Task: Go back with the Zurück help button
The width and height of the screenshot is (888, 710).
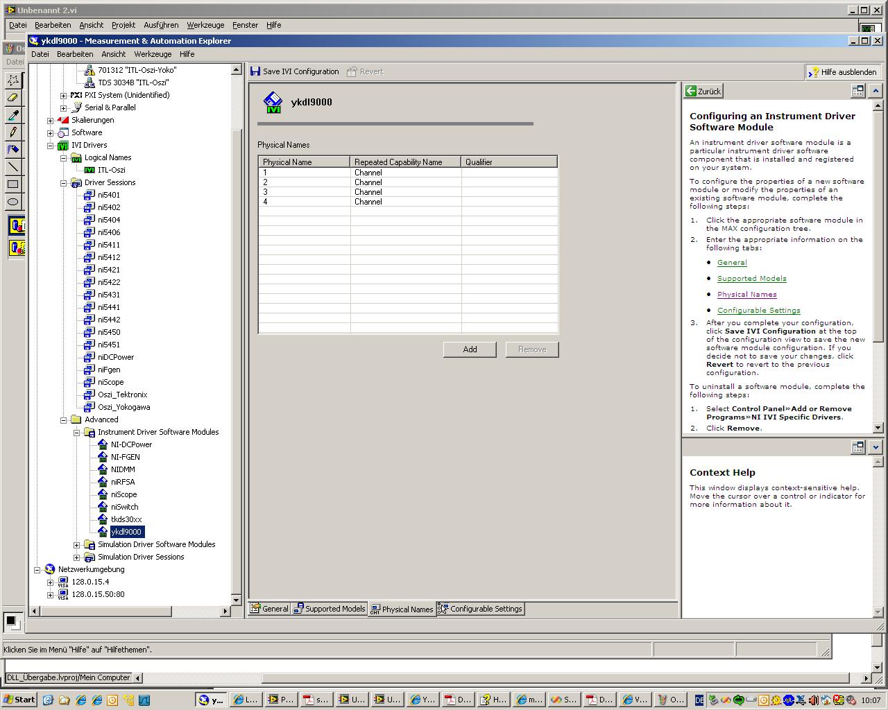Action: coord(703,91)
